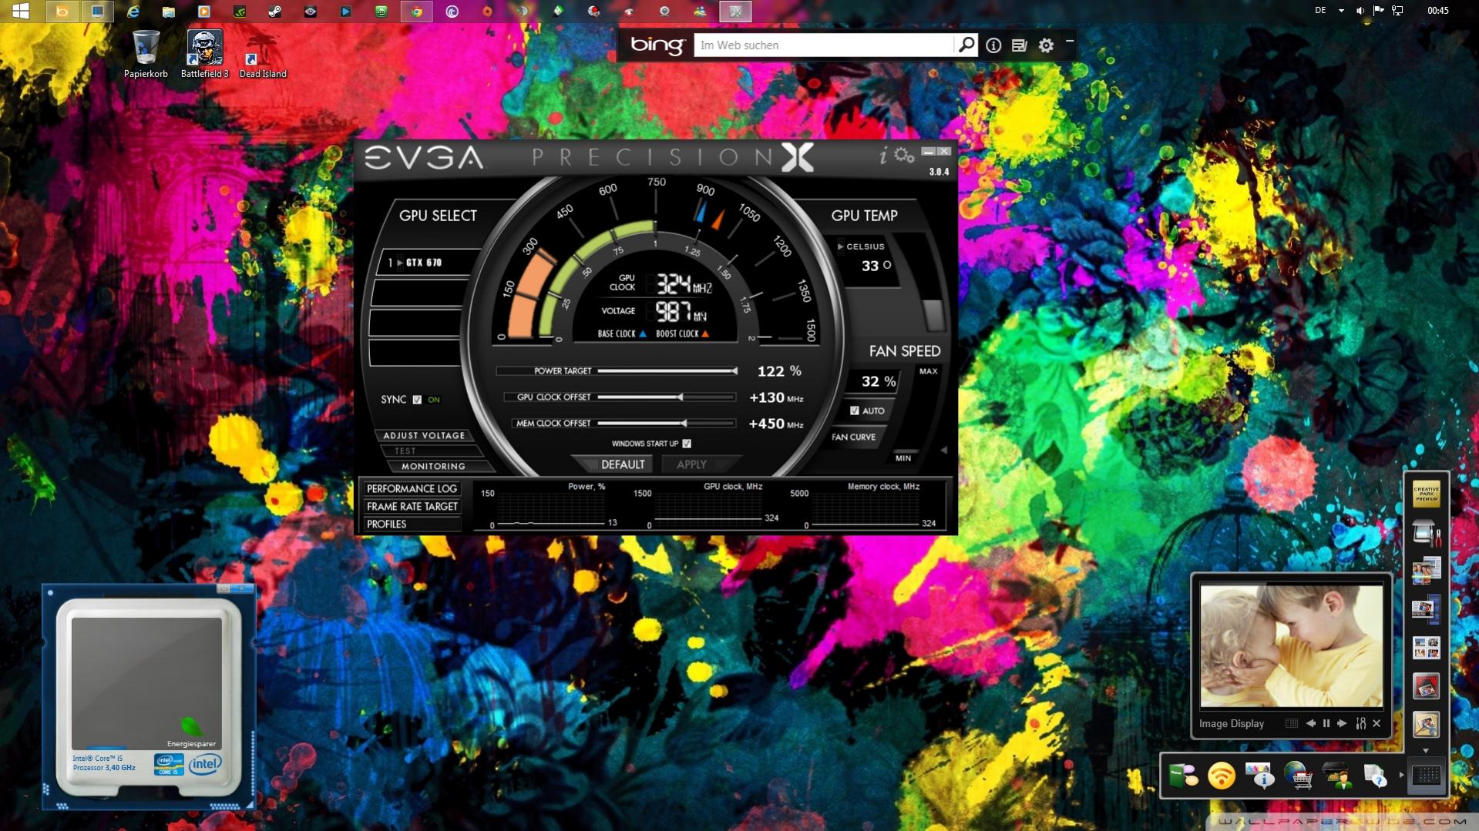Click the Windows Start button
Screen dimensions: 1479x831
pyautogui.click(x=21, y=11)
